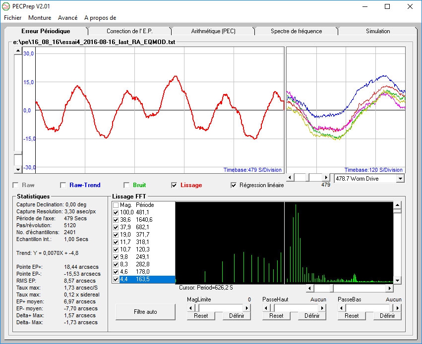Uncheck the 1640,6 period row checkbox
Screen dimensions: 422x344
point(116,220)
